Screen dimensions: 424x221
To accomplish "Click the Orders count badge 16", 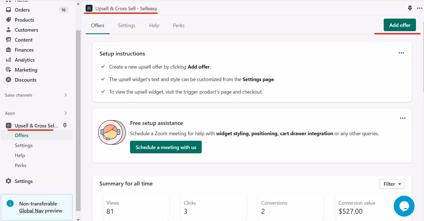I will [64, 10].
